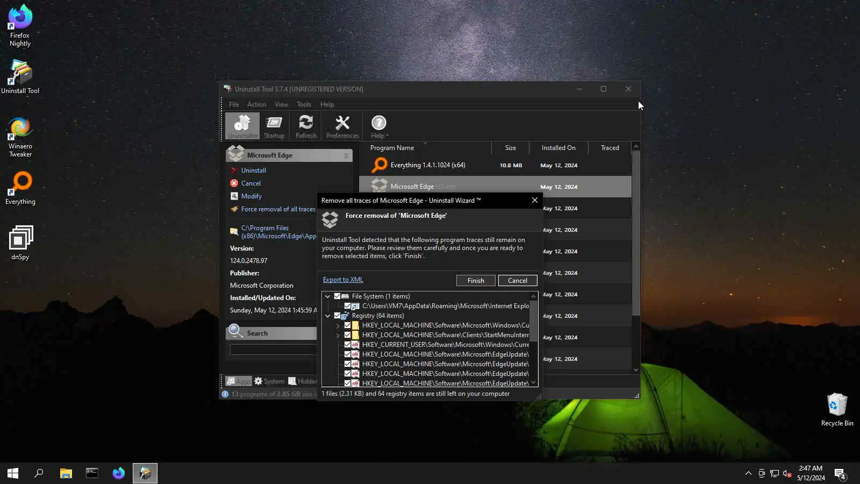Click the magnifying glass icon in the Search panel
Screen dimensions: 860x484
pos(235,331)
